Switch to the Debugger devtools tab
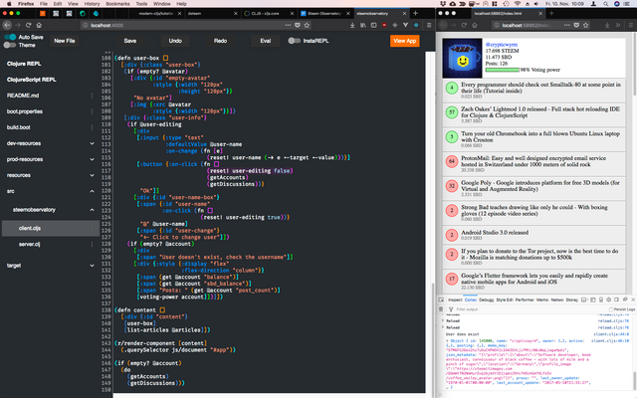Viewport: 637px width, 398px height. click(x=486, y=299)
